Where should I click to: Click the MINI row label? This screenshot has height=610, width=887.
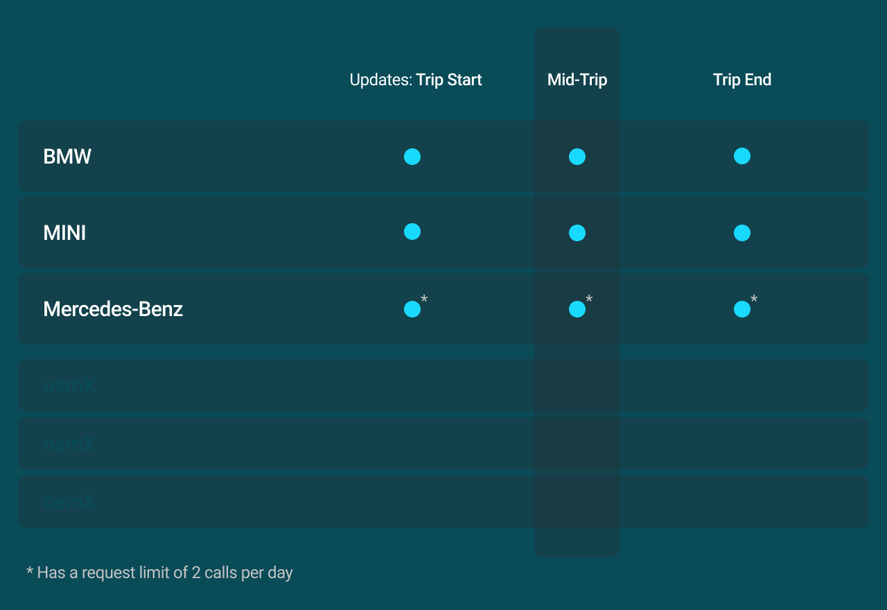pyautogui.click(x=64, y=233)
